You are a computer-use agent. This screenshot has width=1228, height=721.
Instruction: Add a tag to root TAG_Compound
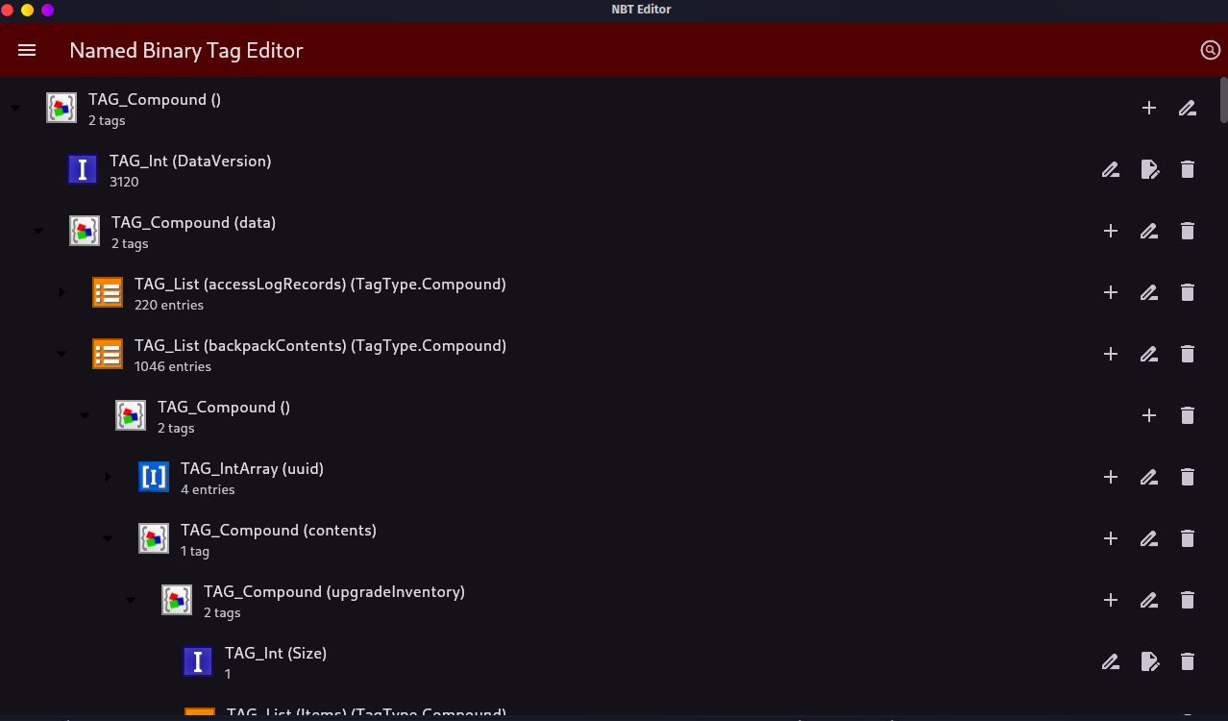coord(1149,108)
